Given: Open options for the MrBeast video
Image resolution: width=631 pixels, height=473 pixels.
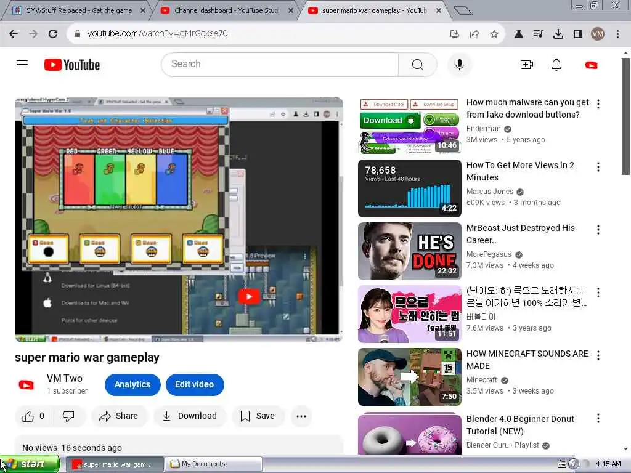Looking at the screenshot, I should click(598, 230).
